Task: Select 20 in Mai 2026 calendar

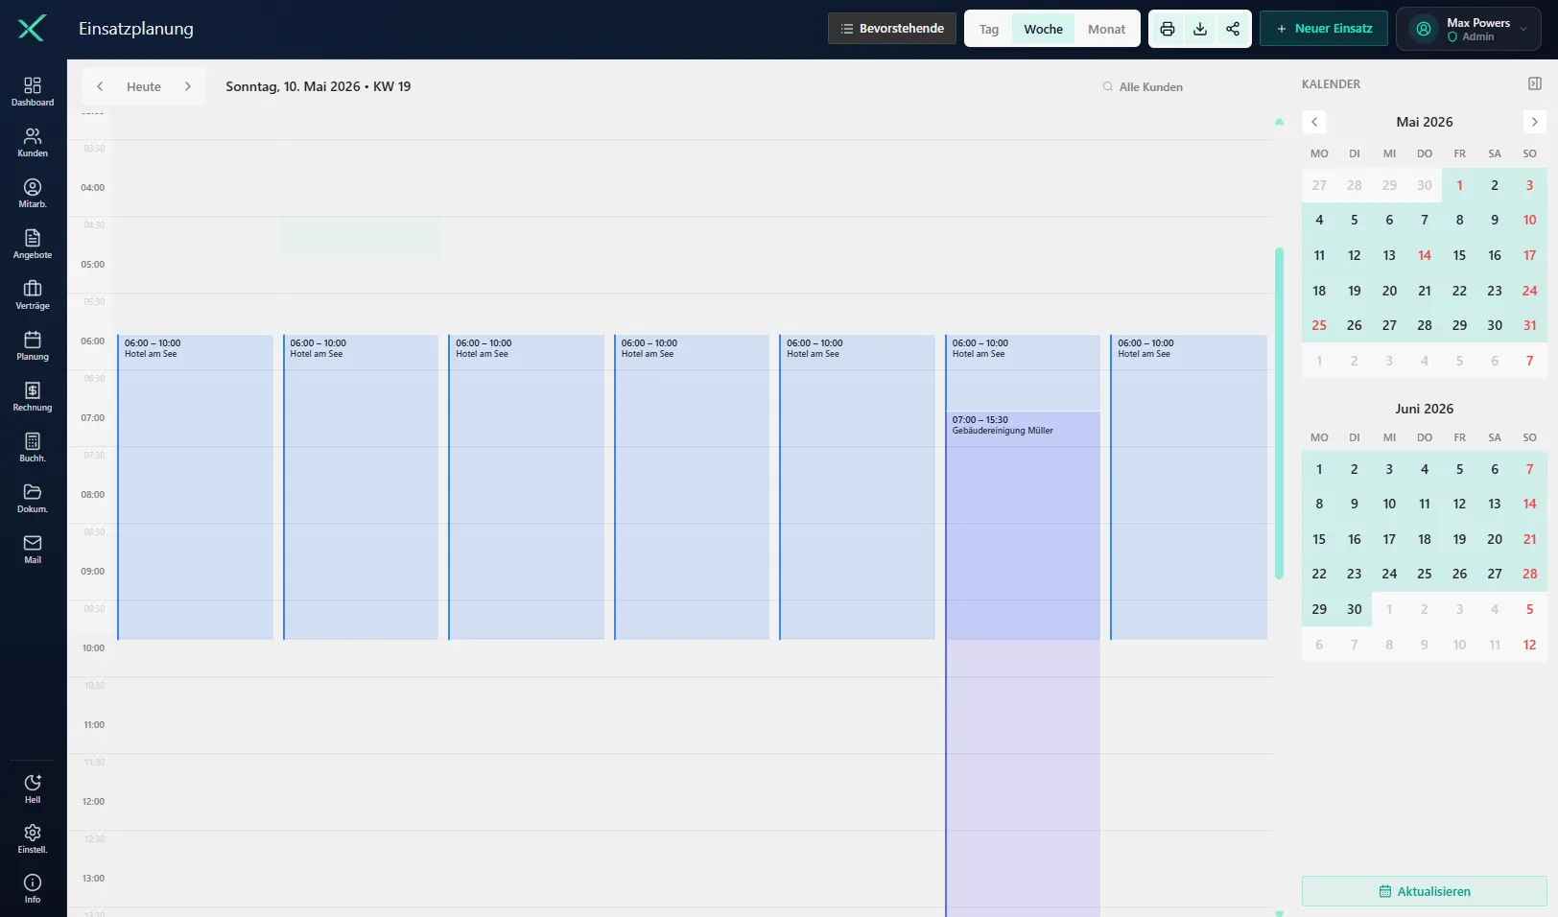Action: point(1389,291)
